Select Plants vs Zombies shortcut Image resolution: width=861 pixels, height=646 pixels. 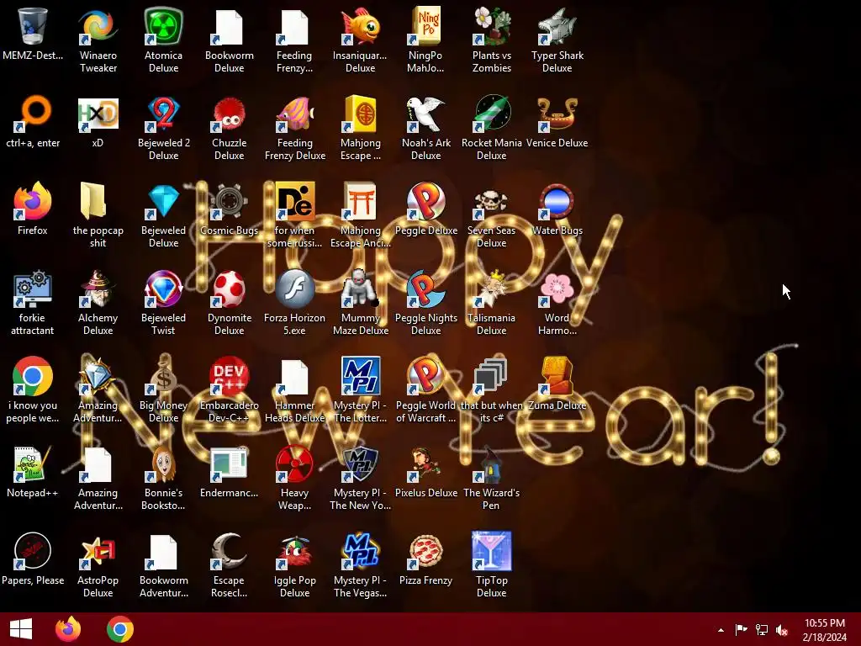tap(491, 26)
